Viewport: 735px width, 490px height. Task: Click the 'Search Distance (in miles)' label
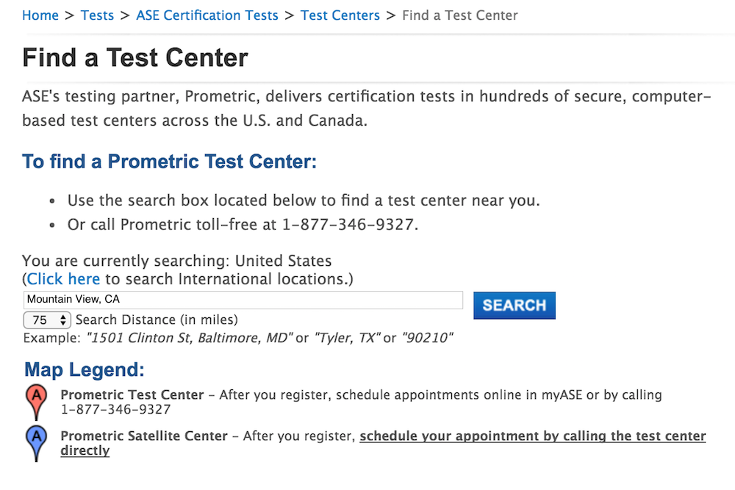point(157,320)
